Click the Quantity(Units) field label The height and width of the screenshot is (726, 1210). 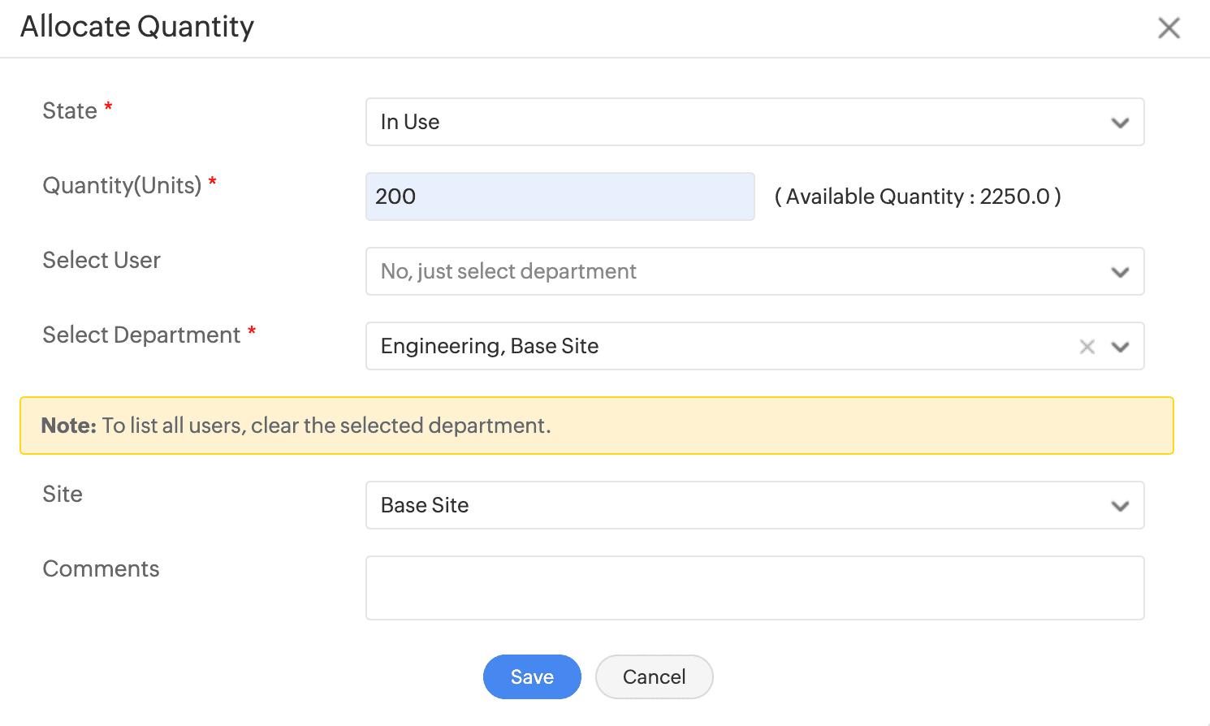[x=122, y=185]
